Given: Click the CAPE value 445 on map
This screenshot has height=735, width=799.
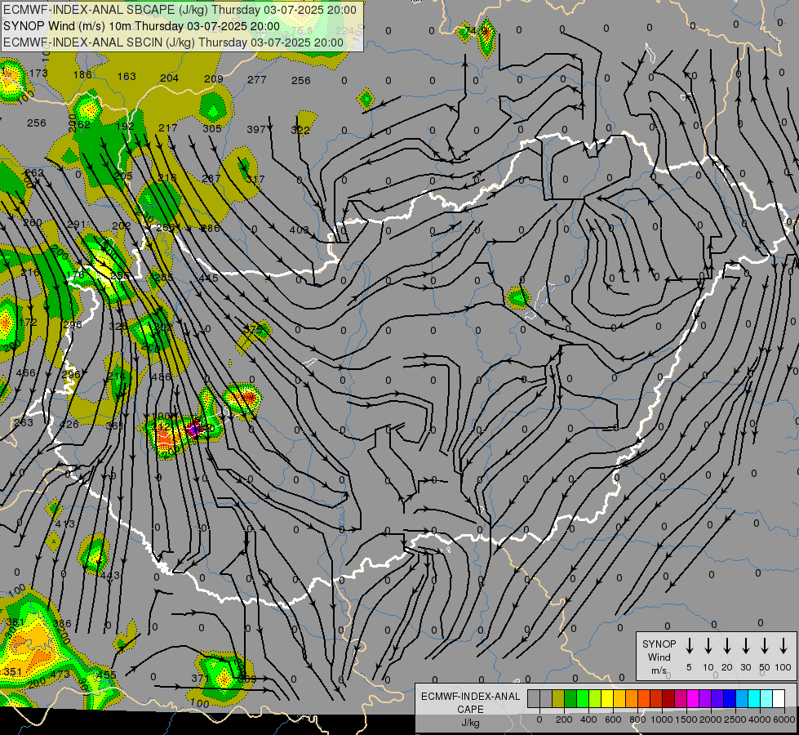Looking at the screenshot, I should click(208, 278).
